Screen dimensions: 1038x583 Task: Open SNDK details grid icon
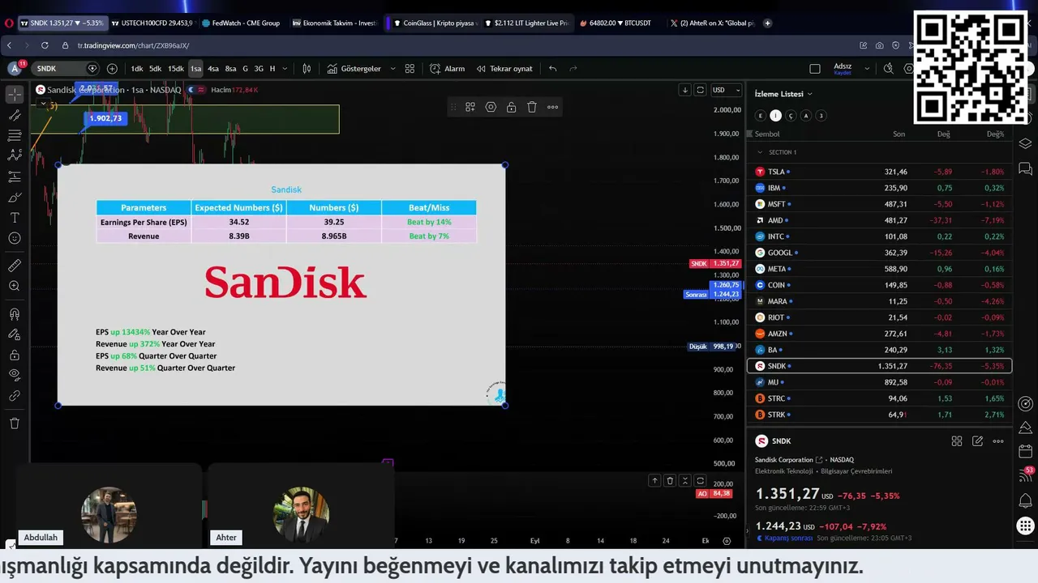(957, 441)
